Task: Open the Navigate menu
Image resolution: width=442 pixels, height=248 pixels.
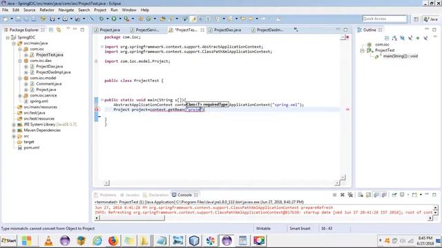Action: click(x=66, y=10)
